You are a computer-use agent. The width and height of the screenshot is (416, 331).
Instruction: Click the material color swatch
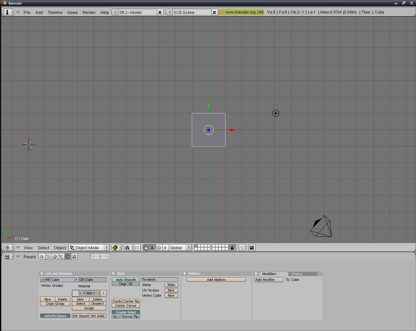click(x=75, y=293)
